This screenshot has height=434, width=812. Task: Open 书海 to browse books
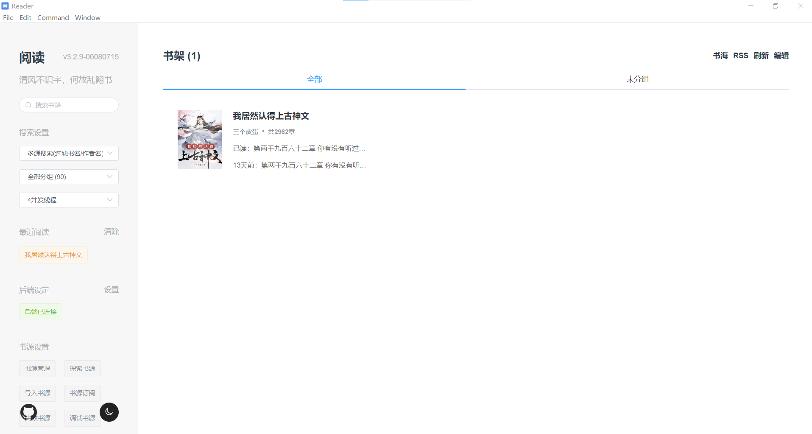point(720,55)
